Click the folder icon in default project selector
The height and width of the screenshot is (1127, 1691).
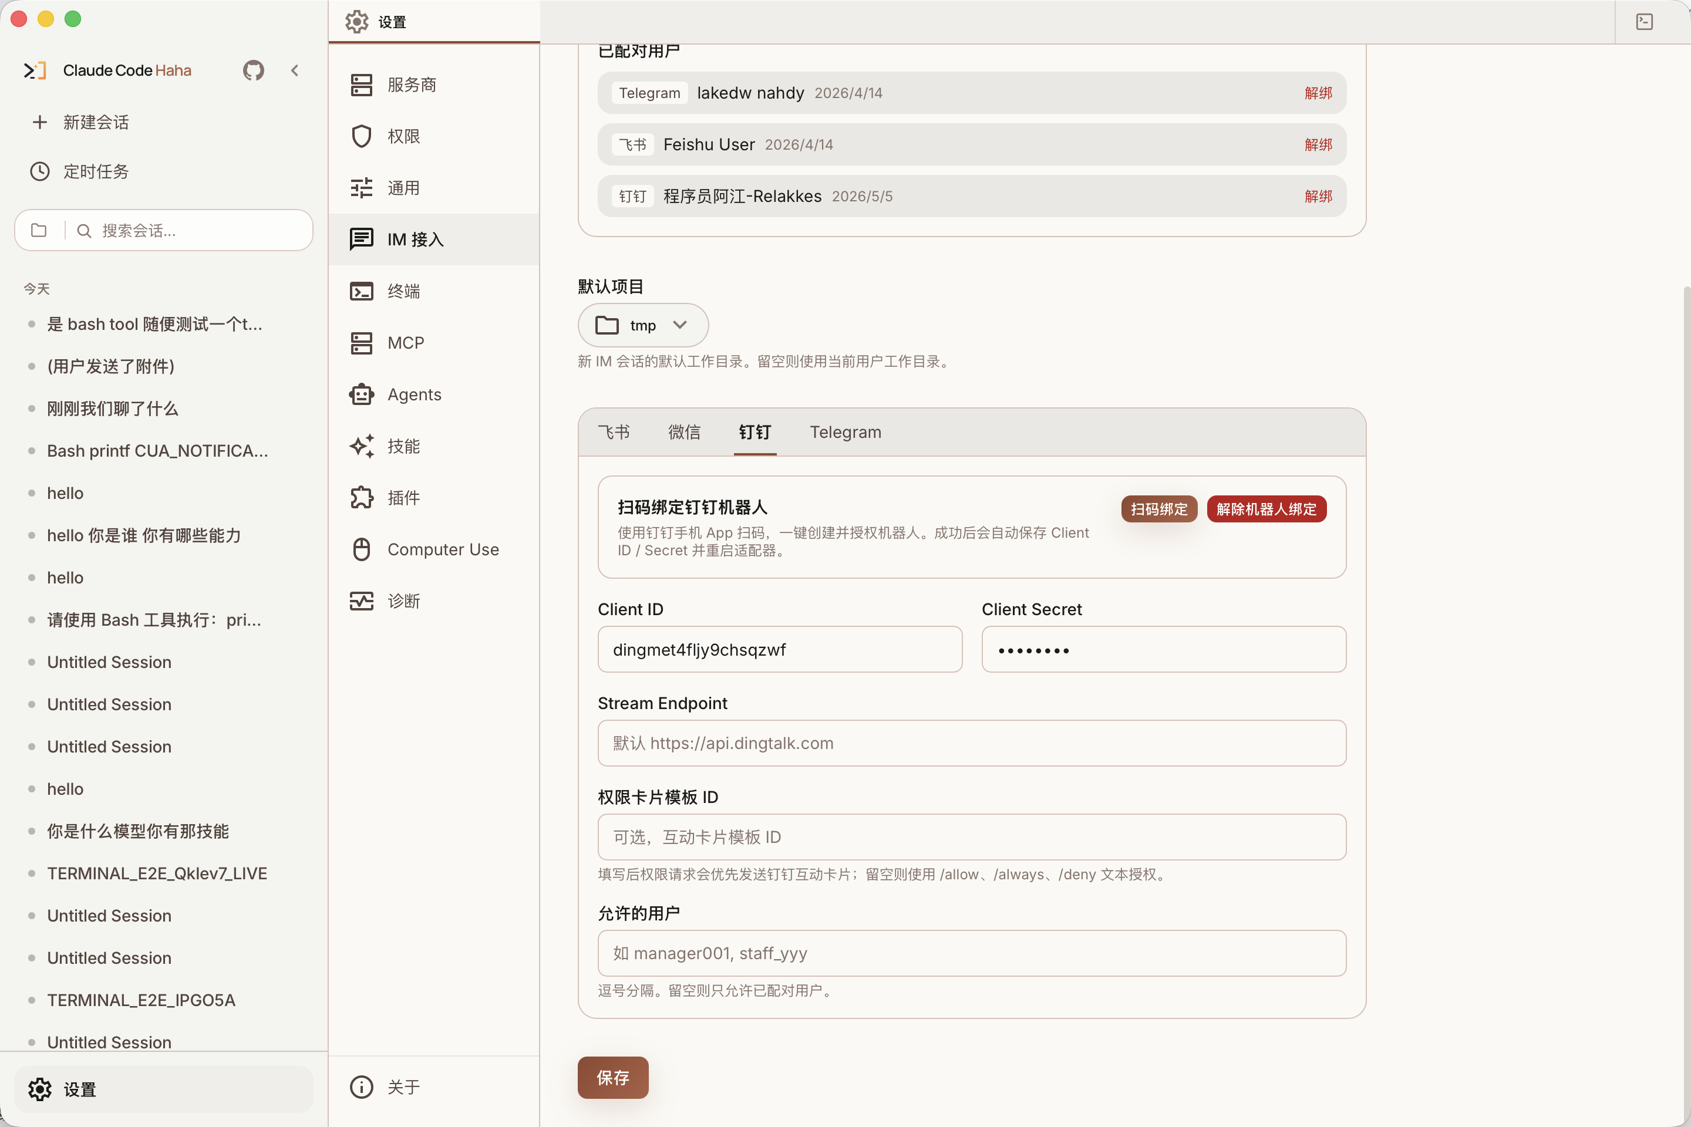click(x=607, y=326)
